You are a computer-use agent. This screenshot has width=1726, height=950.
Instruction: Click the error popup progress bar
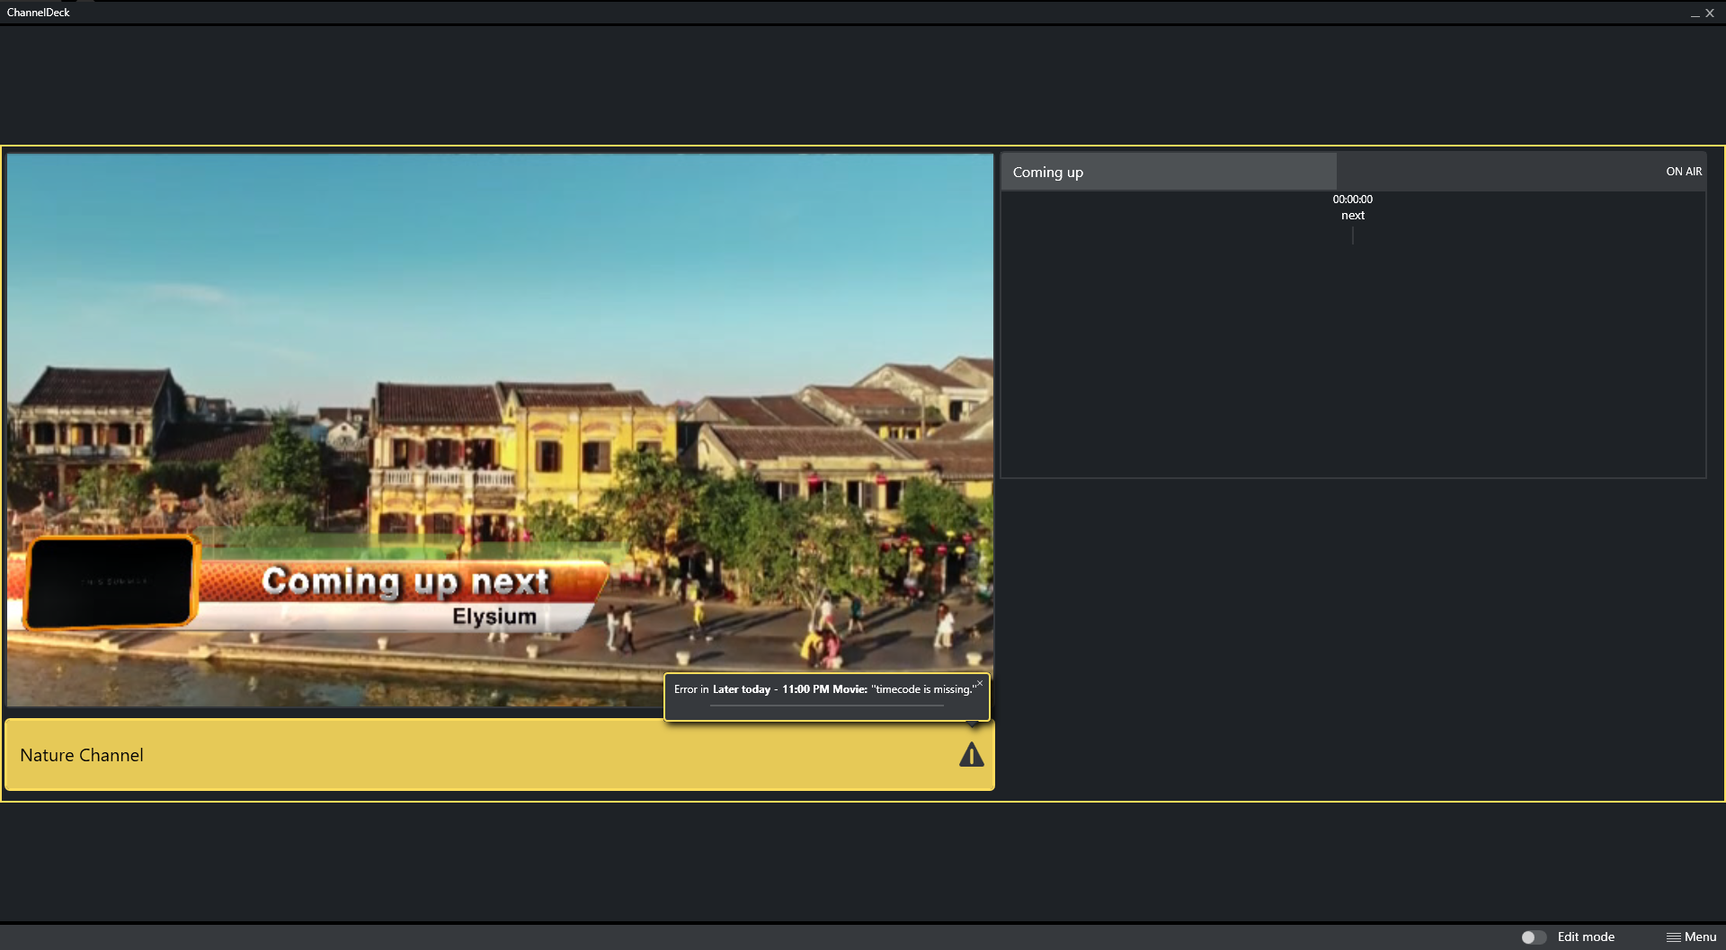tap(826, 706)
